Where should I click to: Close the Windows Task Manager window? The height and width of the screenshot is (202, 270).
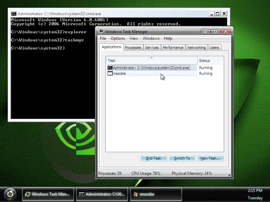[x=225, y=32]
